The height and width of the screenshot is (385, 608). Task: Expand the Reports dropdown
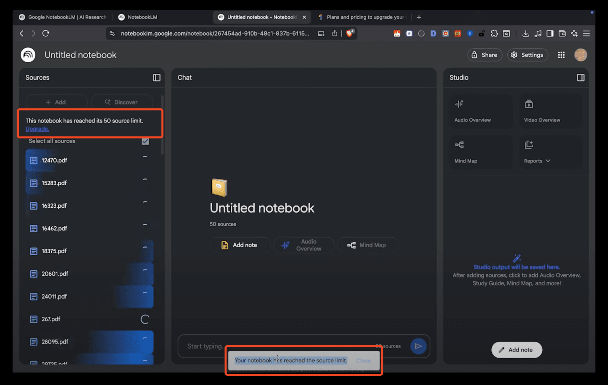(548, 161)
